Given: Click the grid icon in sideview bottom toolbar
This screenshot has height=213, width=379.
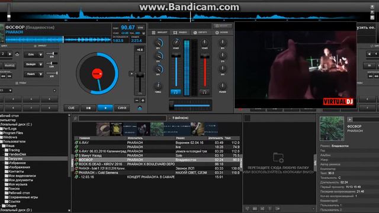Looking at the screenshot, I should coord(255,209).
